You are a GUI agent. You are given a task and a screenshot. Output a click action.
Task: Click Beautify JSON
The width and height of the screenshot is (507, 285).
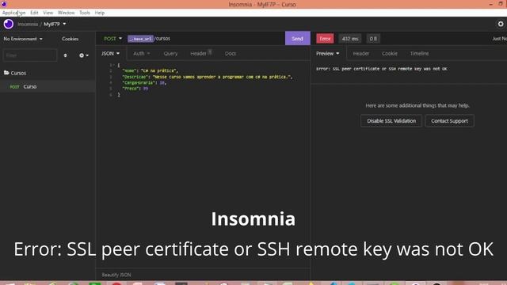[x=116, y=275]
